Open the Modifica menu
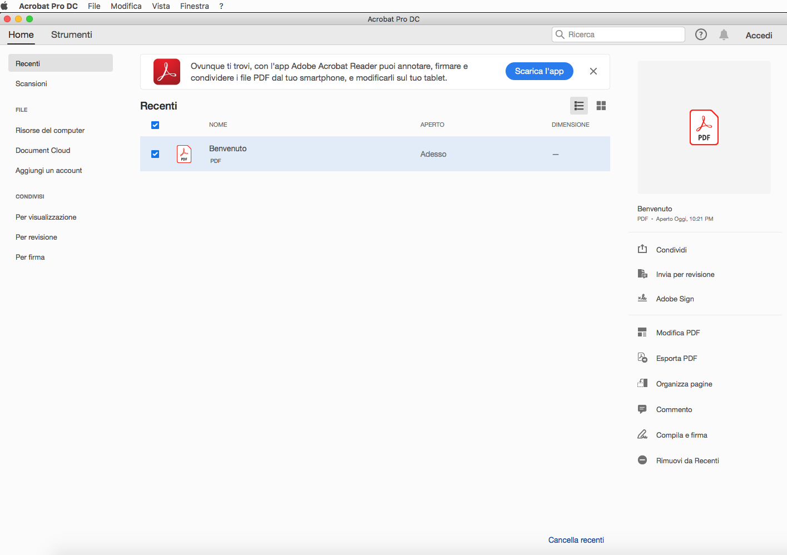Image resolution: width=787 pixels, height=555 pixels. pyautogui.click(x=126, y=6)
